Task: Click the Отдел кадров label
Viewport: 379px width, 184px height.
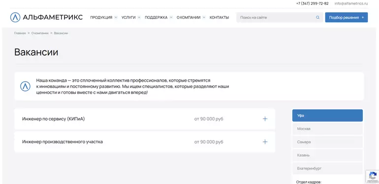Action: click(x=309, y=182)
